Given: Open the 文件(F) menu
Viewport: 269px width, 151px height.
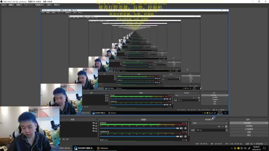Looking at the screenshot, I should point(4,5).
